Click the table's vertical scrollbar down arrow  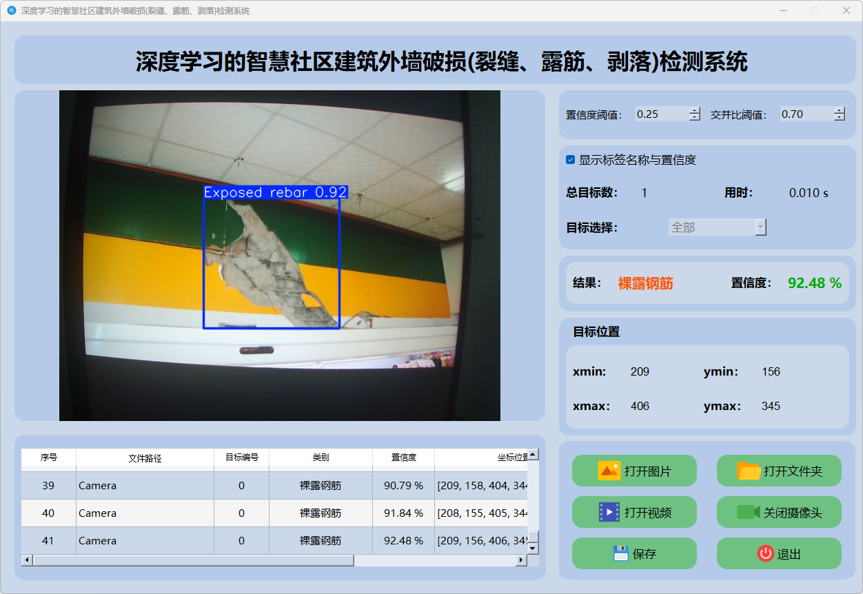coord(533,549)
